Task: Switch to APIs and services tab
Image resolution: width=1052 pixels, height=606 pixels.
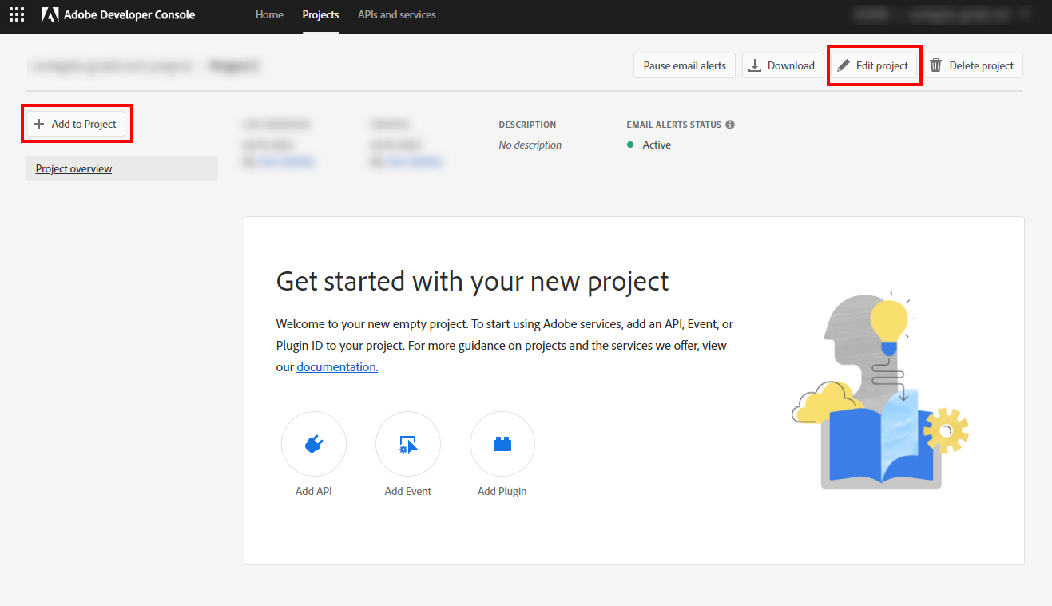Action: (x=397, y=15)
